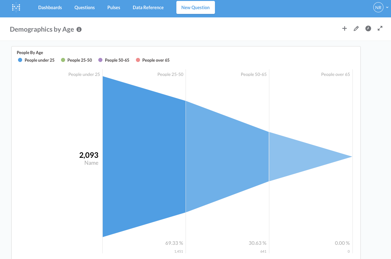Click the 30.63 % percentage value

[258, 243]
